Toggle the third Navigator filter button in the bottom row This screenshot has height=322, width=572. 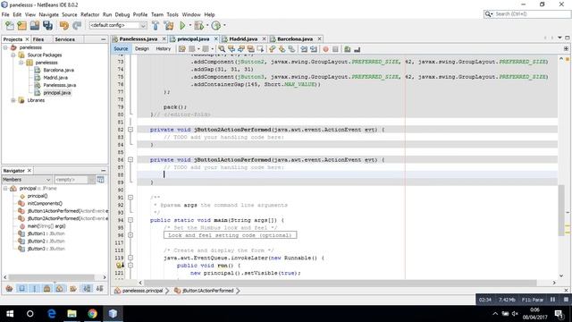pyautogui.click(x=35, y=289)
